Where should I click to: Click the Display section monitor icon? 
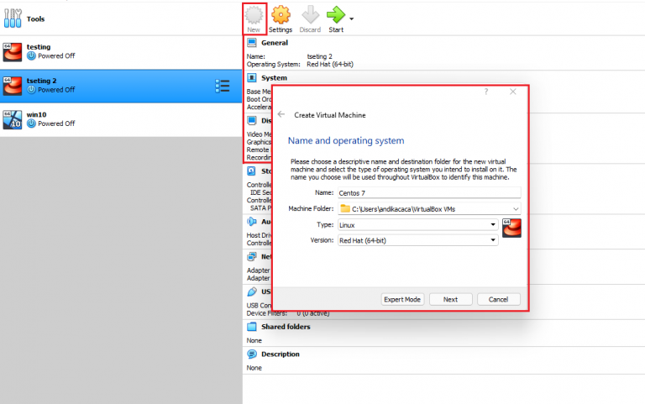pos(252,121)
